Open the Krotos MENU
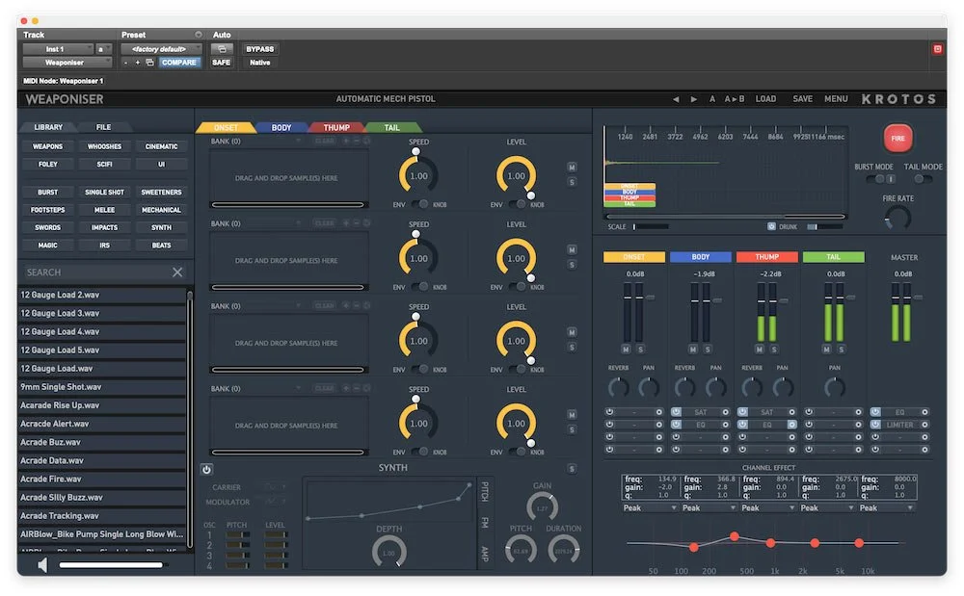This screenshot has height=596, width=964. (836, 99)
